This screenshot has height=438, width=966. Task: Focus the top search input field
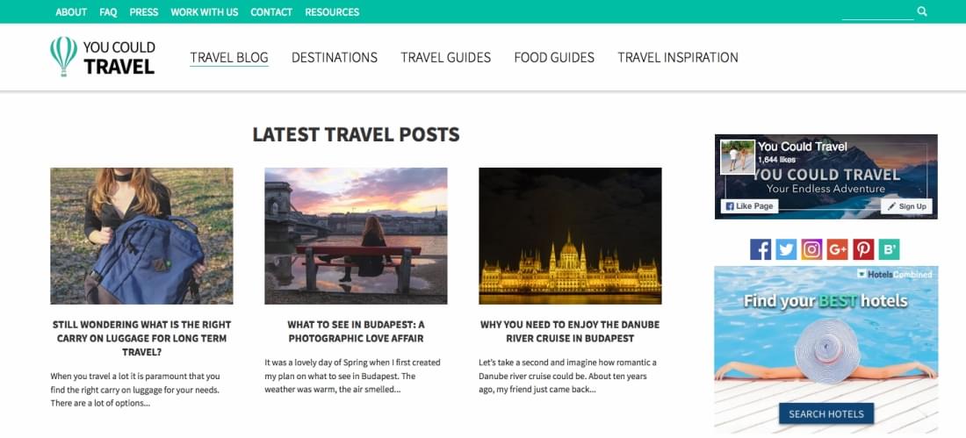(877, 11)
